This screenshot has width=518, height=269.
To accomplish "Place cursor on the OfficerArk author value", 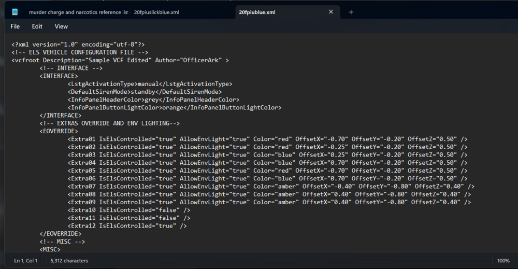I will click(x=200, y=60).
